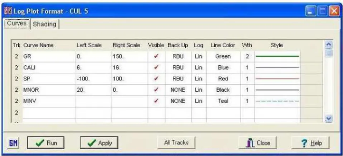Select the line style sample for MNOR
Screen dimensions: 343x156
point(277,90)
